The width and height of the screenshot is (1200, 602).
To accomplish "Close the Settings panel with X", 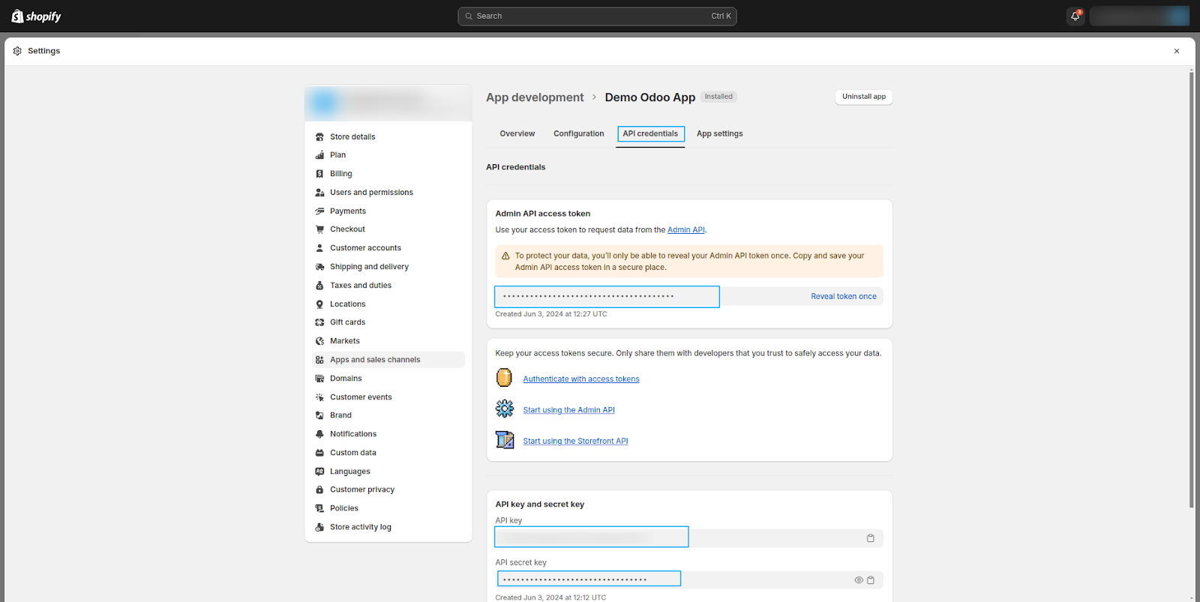I will pos(1177,51).
